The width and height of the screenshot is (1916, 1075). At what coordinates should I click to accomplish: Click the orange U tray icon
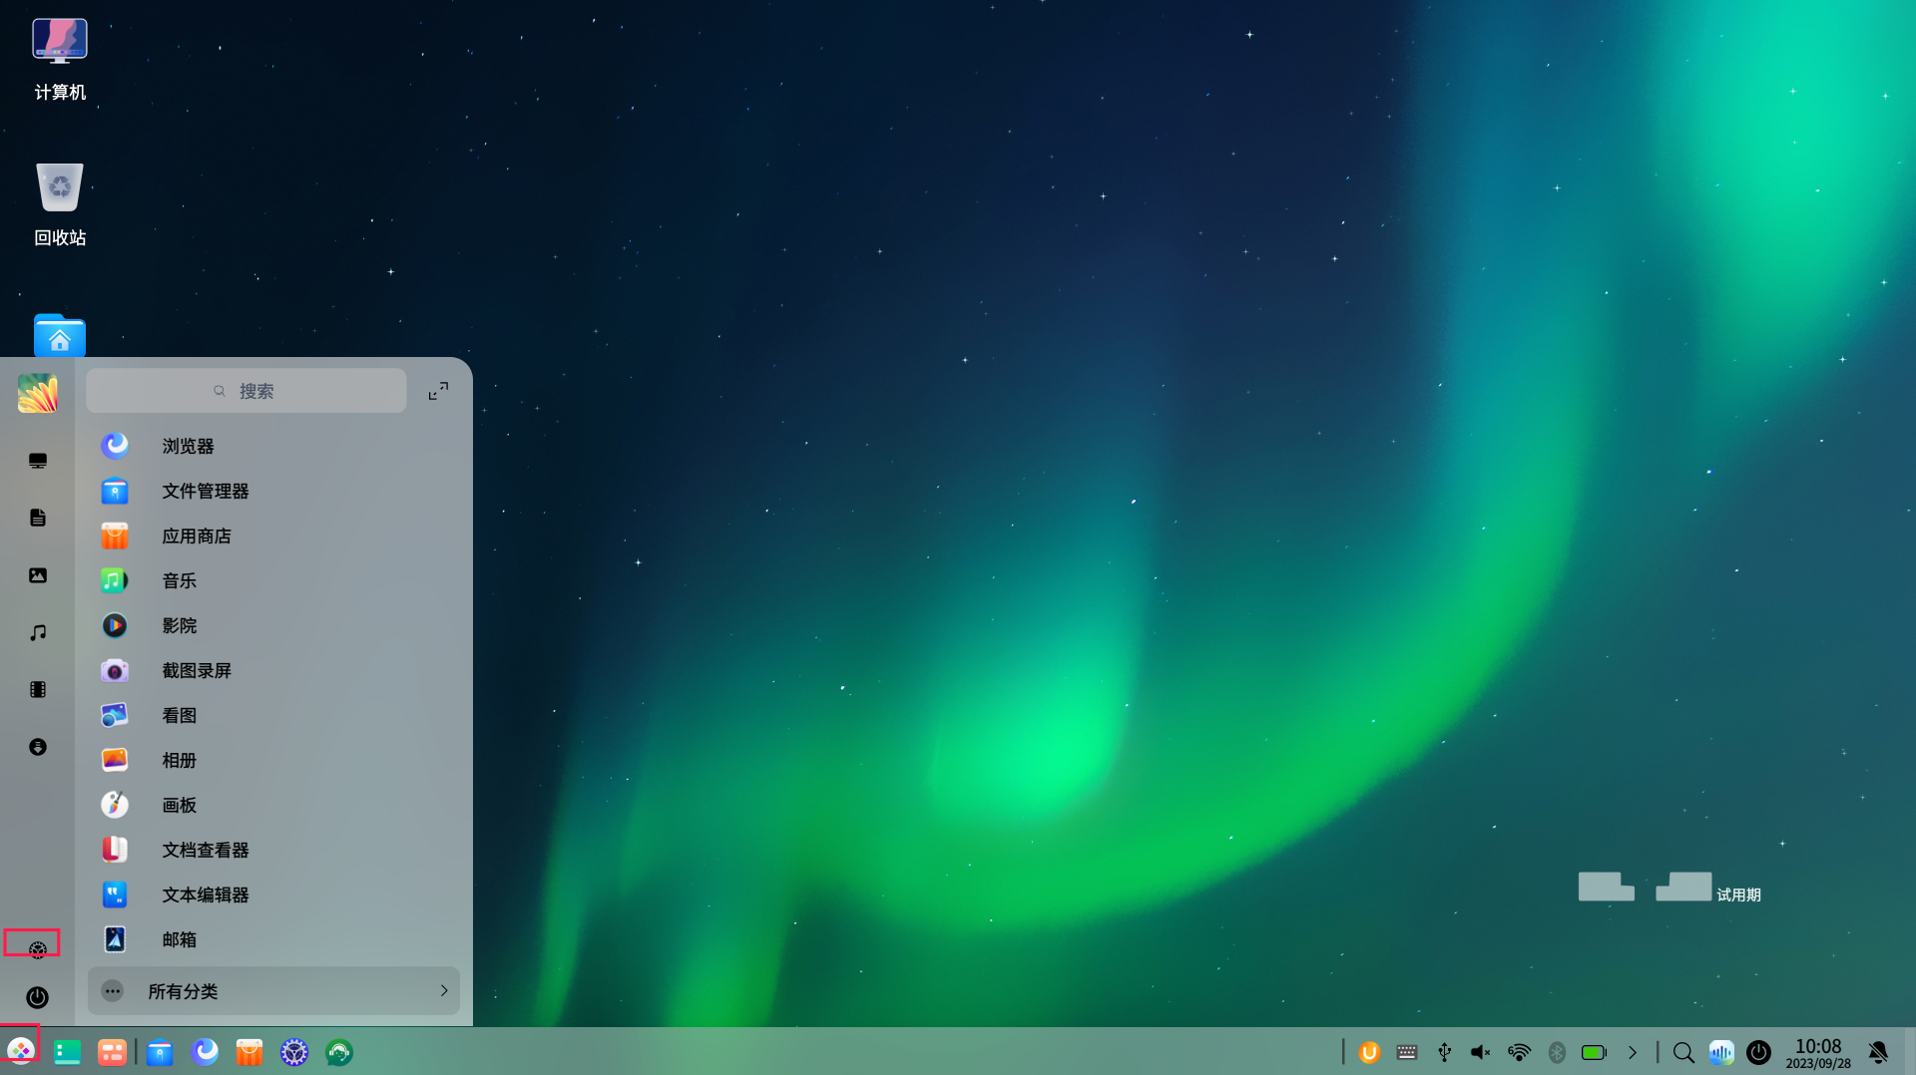point(1369,1052)
